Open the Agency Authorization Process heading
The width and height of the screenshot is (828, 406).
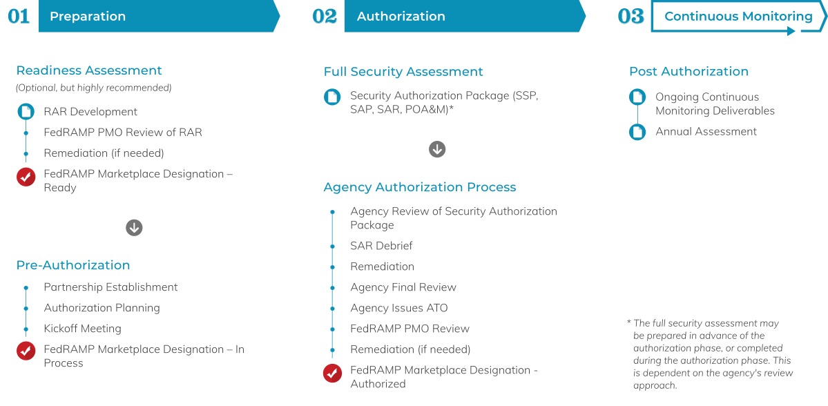click(x=420, y=187)
